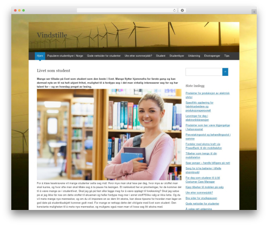Viewport: 268px width, 226px height.
Task: Open a new tab with plus button
Action: [x=254, y=12]
